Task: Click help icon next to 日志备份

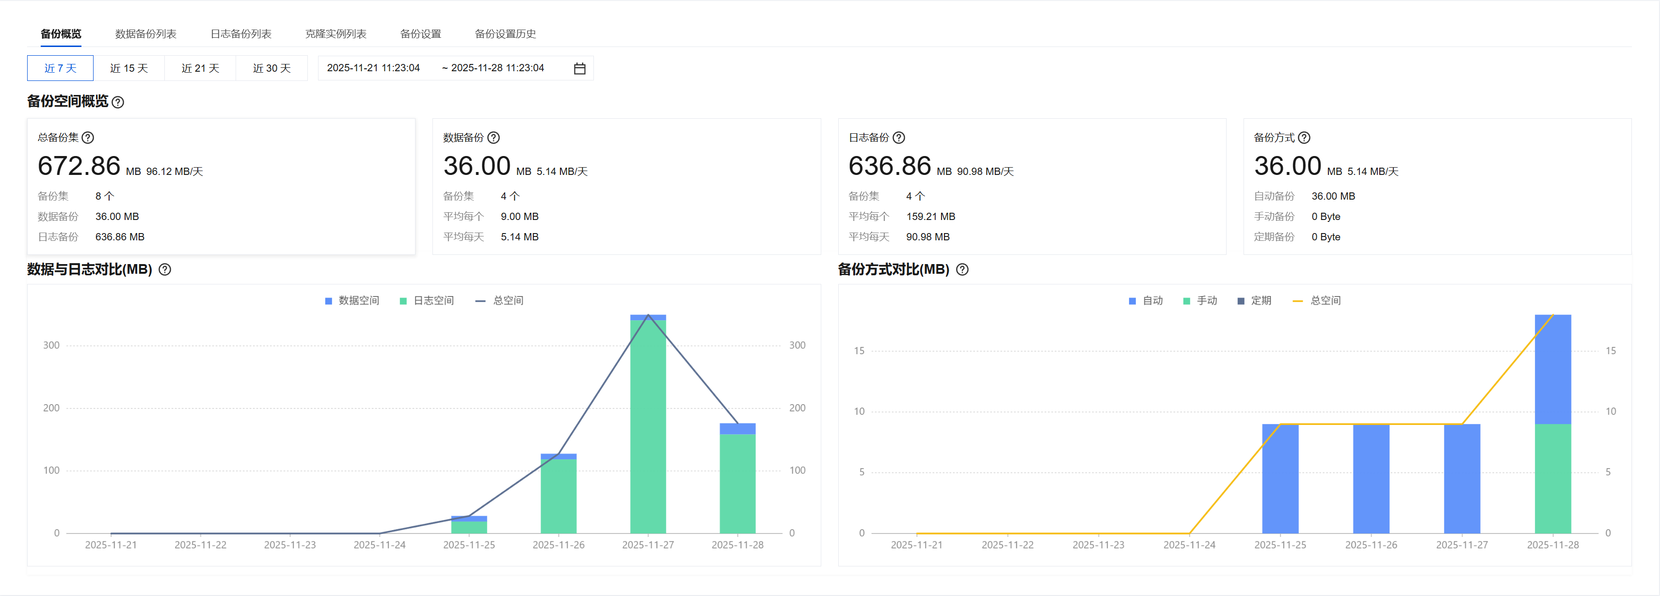Action: [x=899, y=137]
